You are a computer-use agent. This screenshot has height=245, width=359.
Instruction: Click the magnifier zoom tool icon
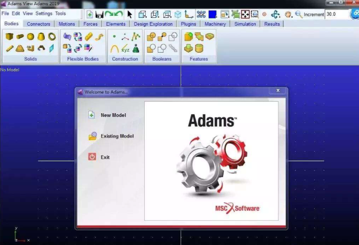pyautogui.click(x=298, y=14)
